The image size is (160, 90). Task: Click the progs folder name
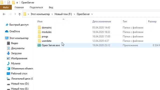[x=45, y=36]
